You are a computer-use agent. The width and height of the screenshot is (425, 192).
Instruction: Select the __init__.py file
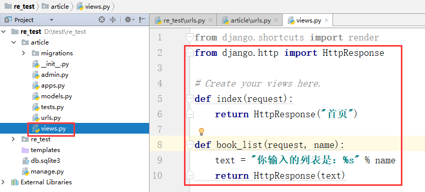[50, 64]
